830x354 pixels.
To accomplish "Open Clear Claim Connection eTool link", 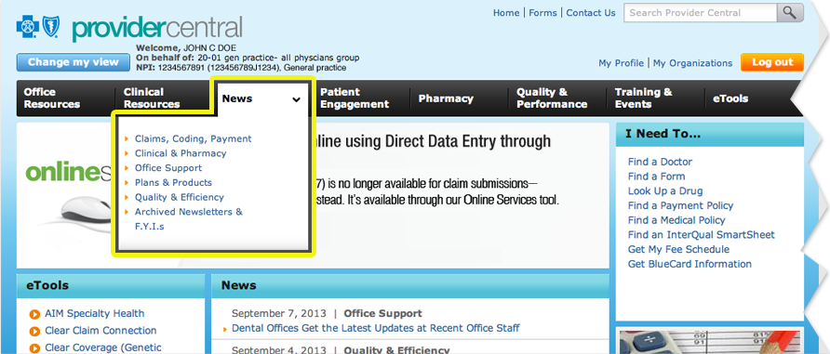I will pyautogui.click(x=100, y=331).
